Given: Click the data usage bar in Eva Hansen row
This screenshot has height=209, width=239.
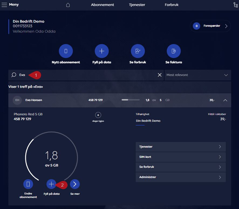Looking at the screenshot, I should tap(131, 100).
